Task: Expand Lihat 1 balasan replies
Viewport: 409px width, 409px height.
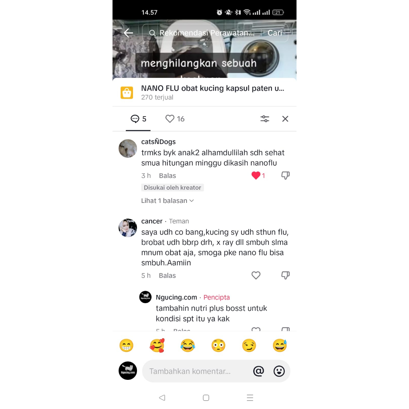Action: 167,201
